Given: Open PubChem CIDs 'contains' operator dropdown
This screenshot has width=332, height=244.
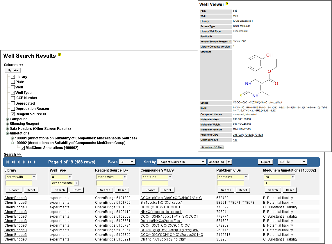Looking at the screenshot, I should [233, 177].
